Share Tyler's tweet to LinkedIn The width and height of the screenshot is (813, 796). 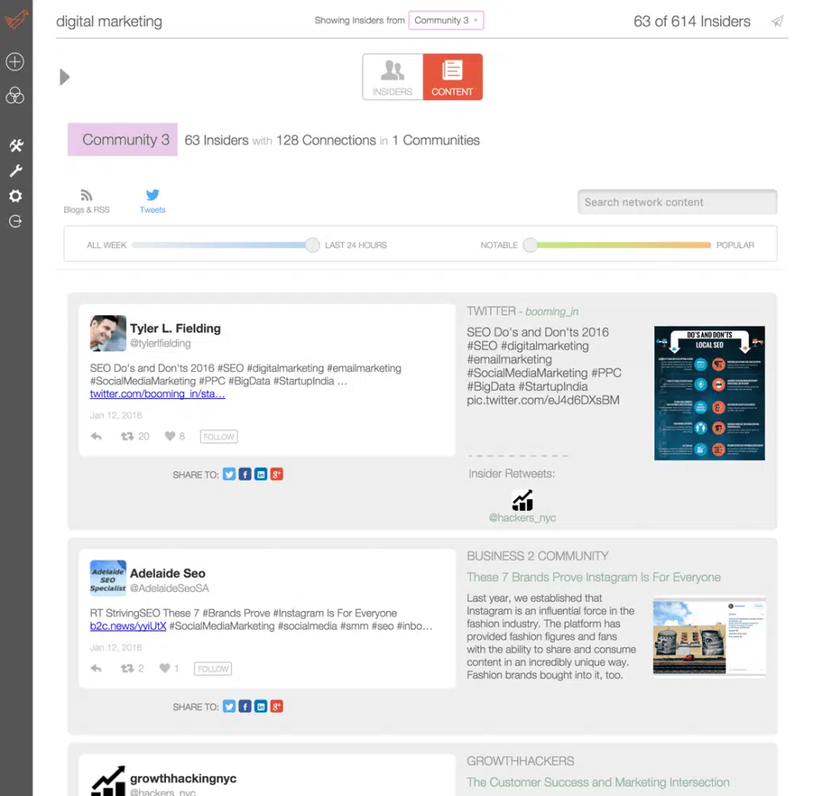pos(260,474)
